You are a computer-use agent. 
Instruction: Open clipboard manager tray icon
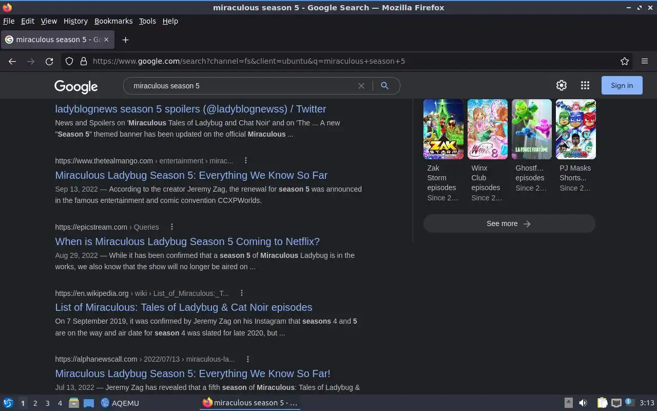602,403
